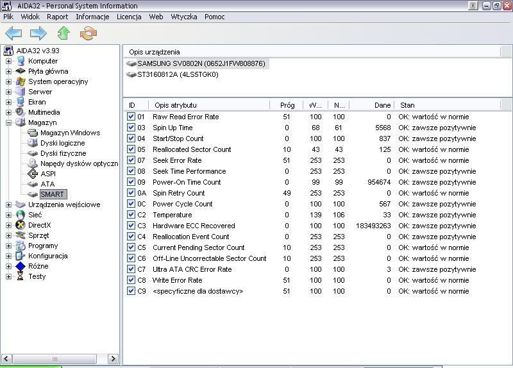This screenshot has width=513, height=368.
Task: Click the ASPI tree icon
Action: click(33, 174)
